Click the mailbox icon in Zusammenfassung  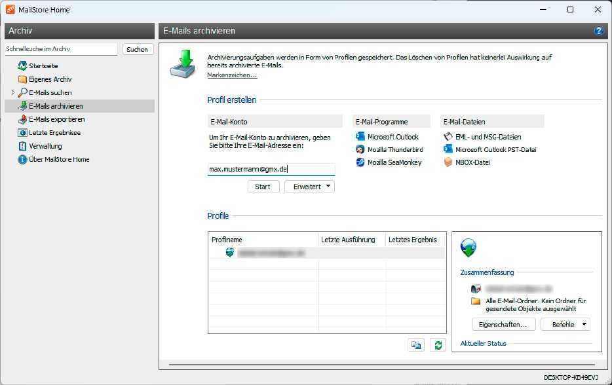(476, 289)
